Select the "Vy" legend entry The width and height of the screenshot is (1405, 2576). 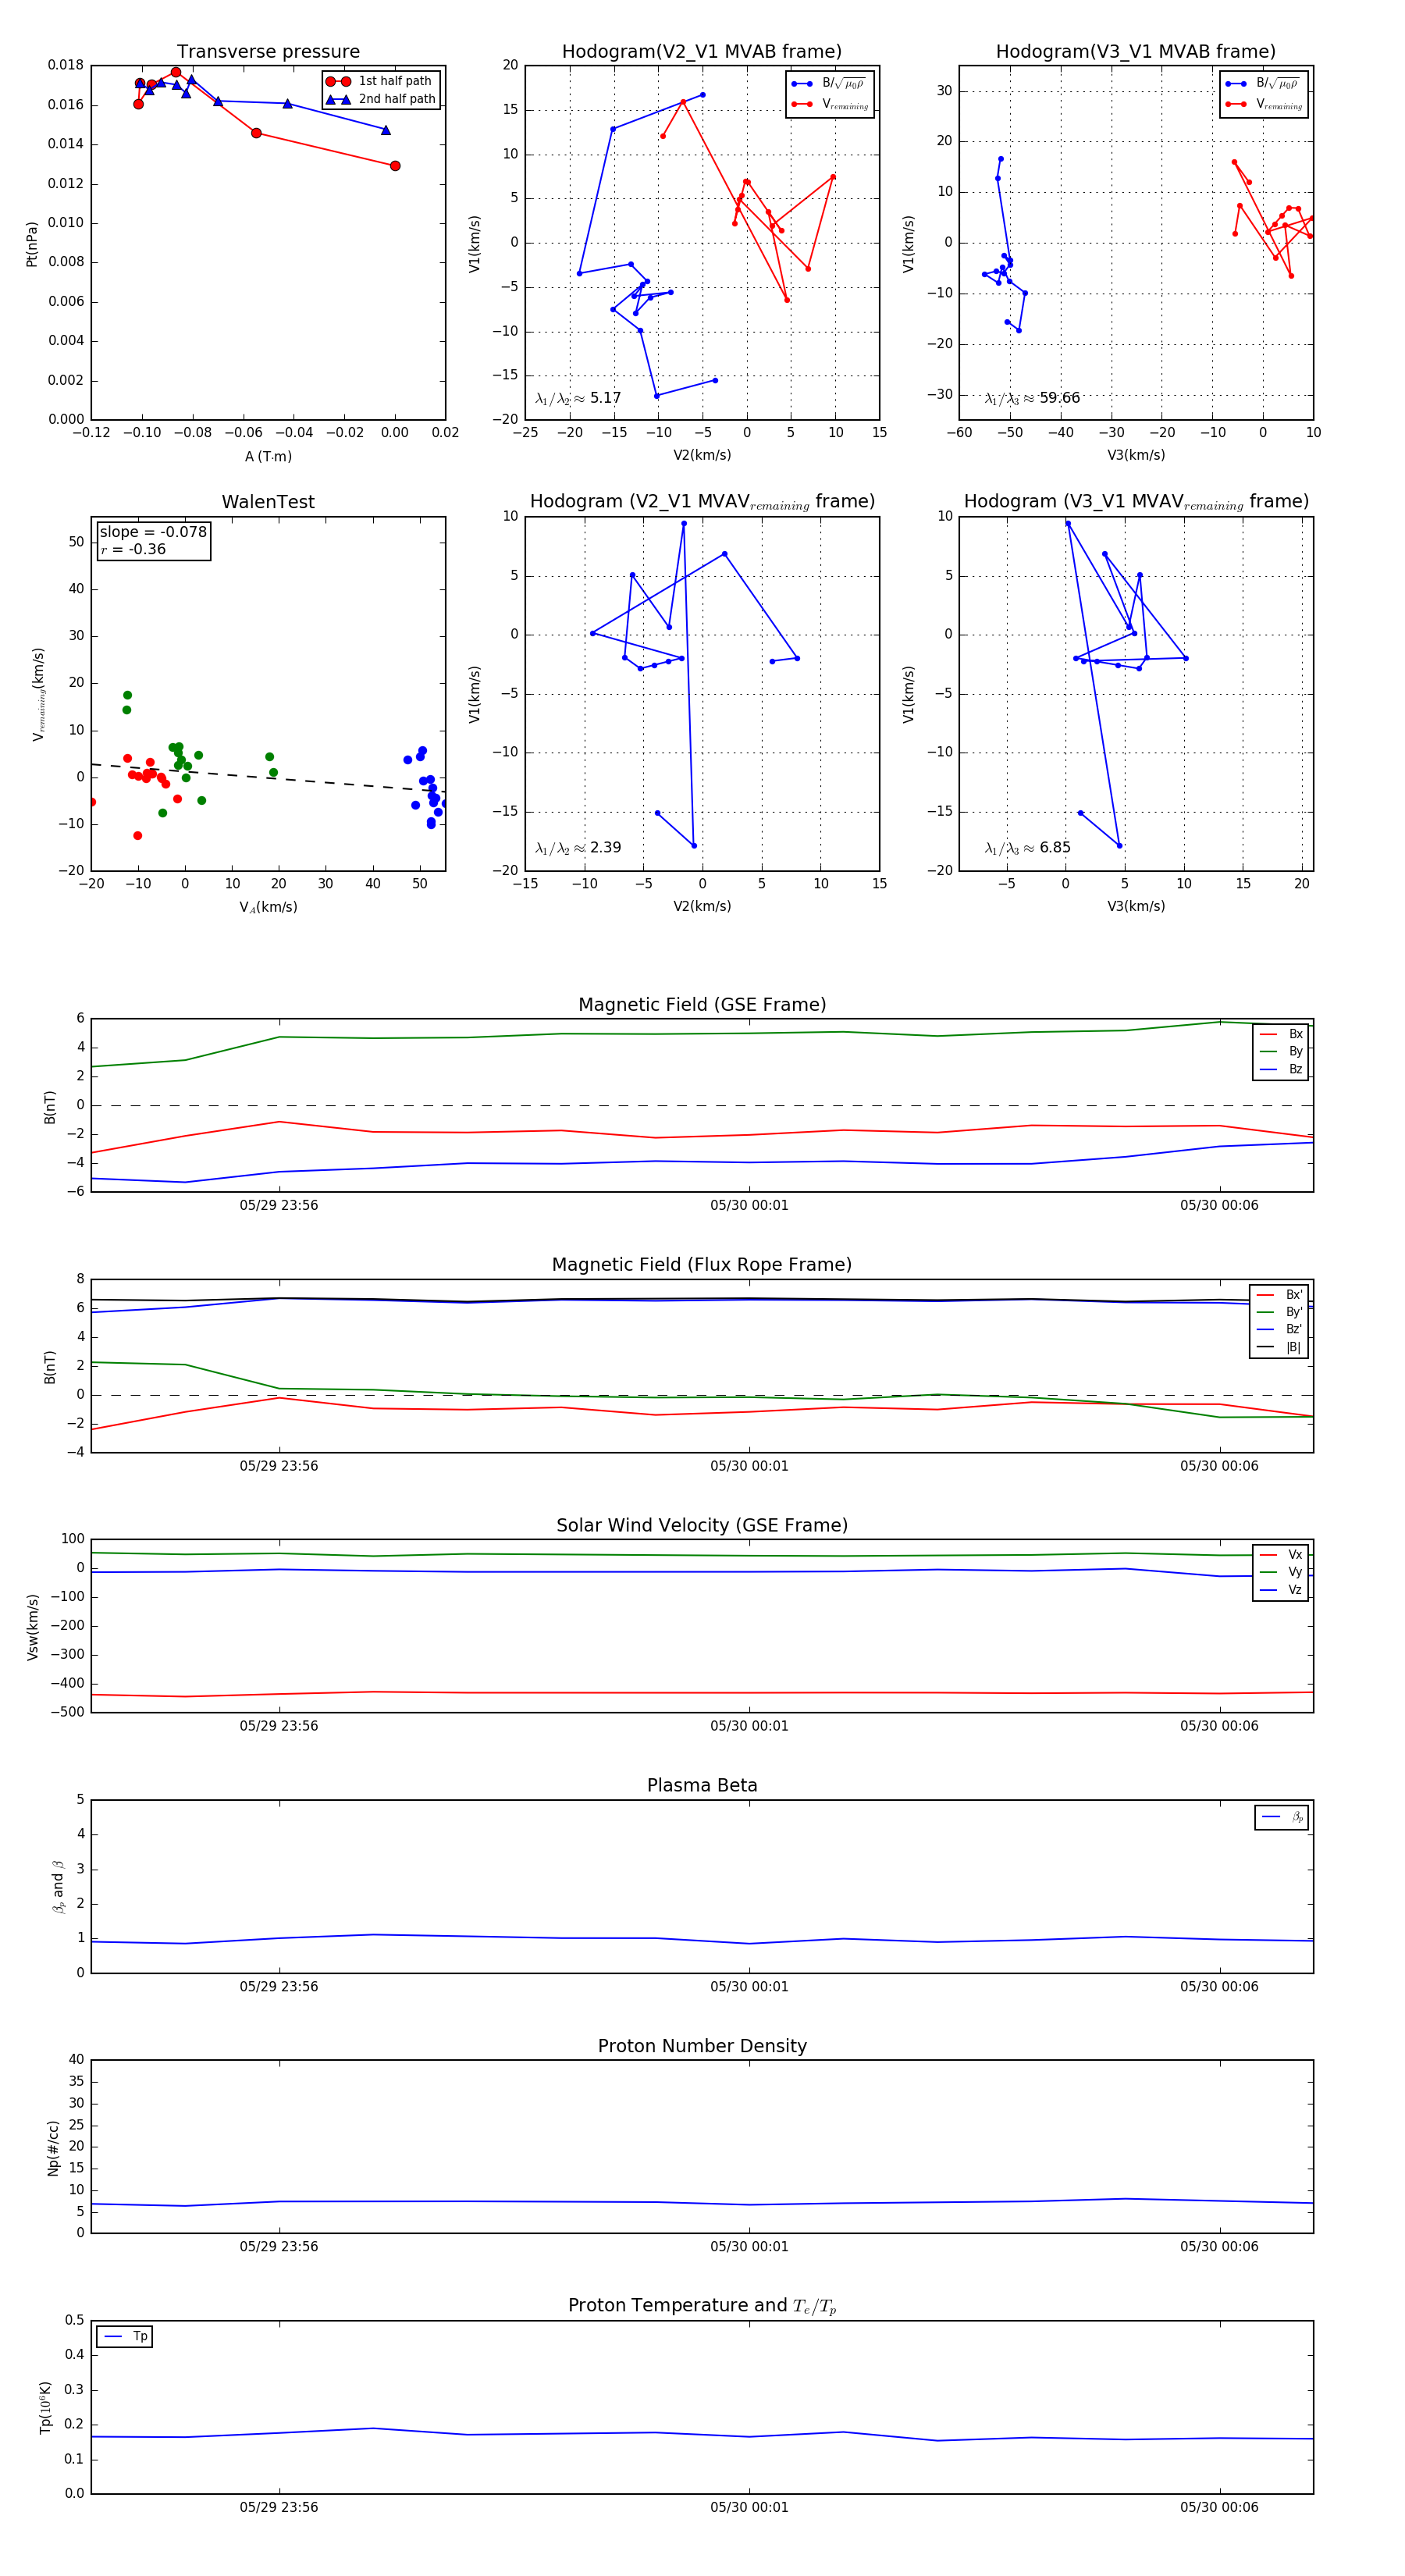pos(1281,1572)
